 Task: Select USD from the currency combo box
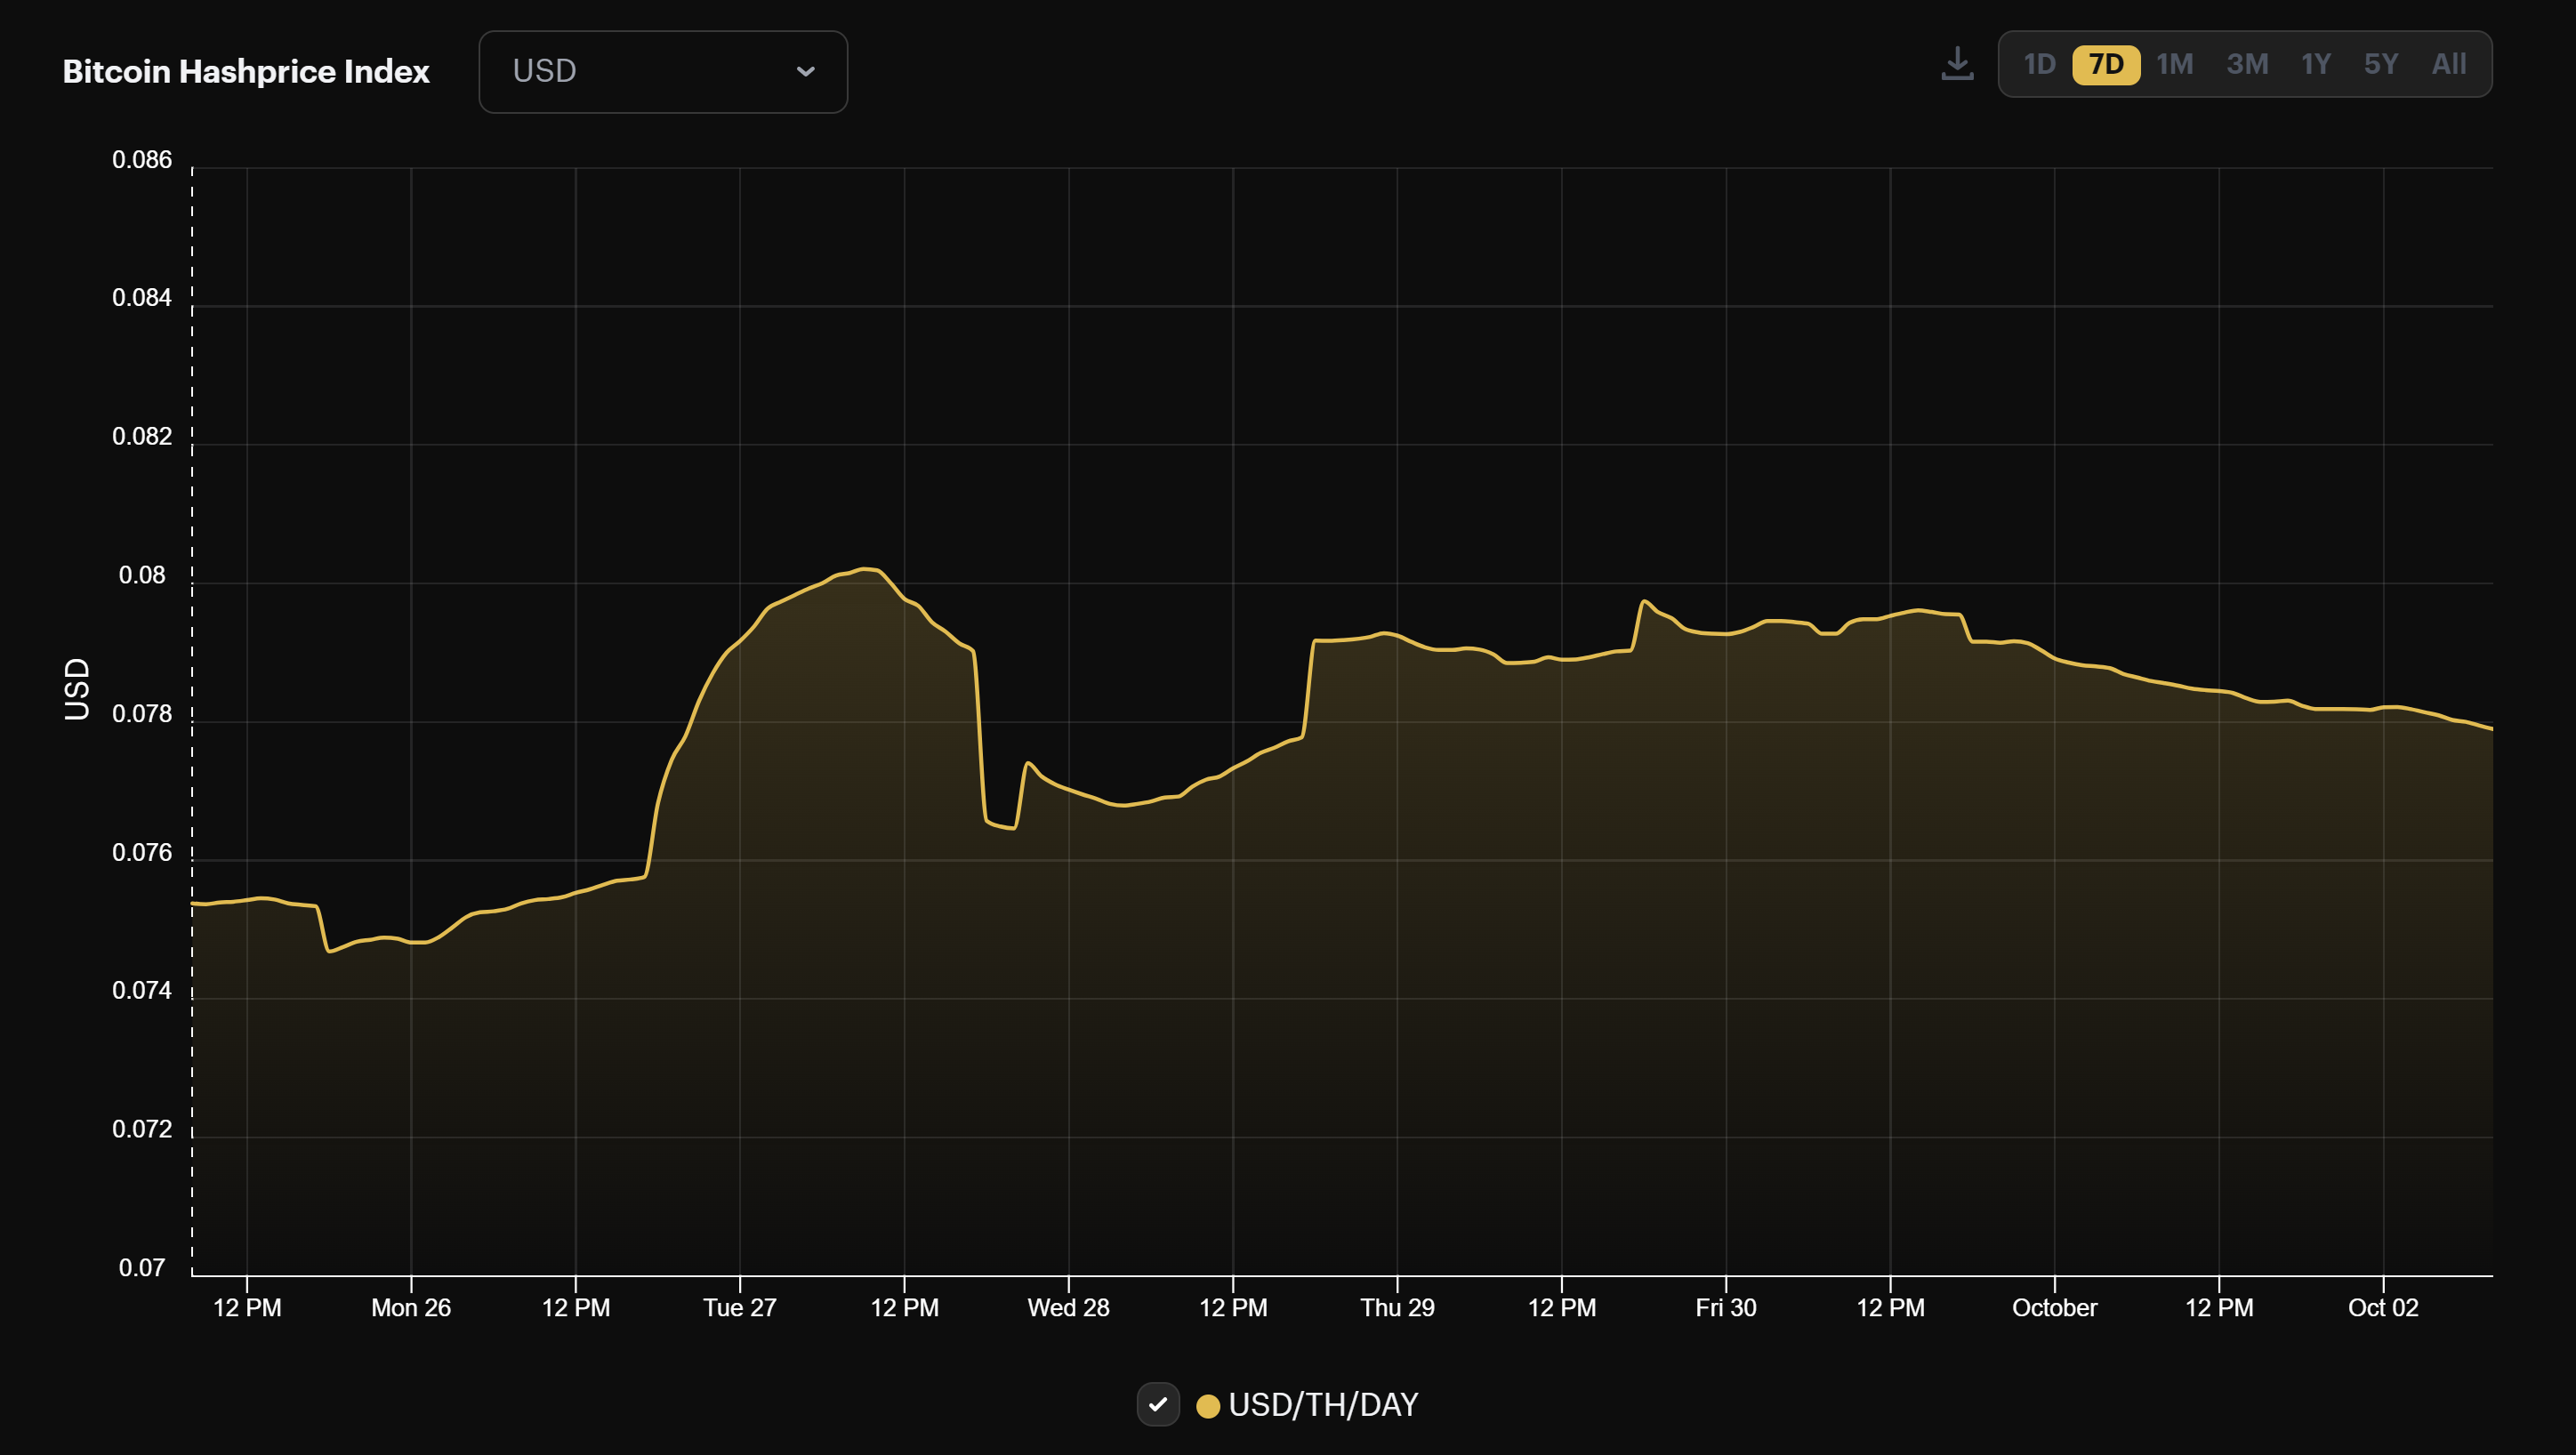pos(663,71)
